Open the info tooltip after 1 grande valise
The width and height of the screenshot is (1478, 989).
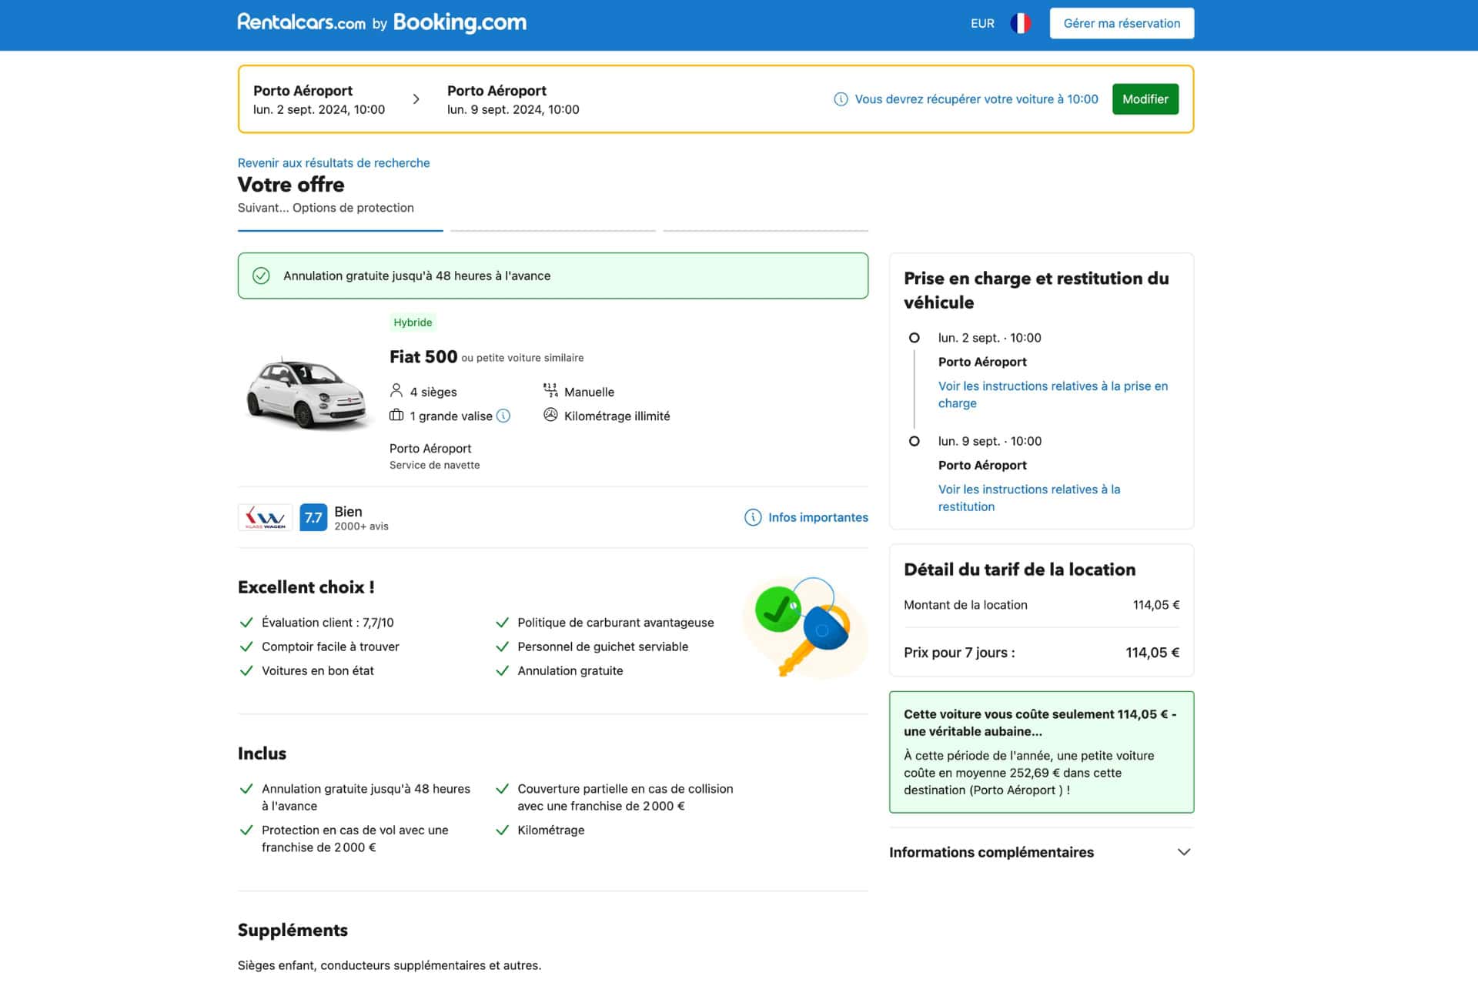[503, 416]
